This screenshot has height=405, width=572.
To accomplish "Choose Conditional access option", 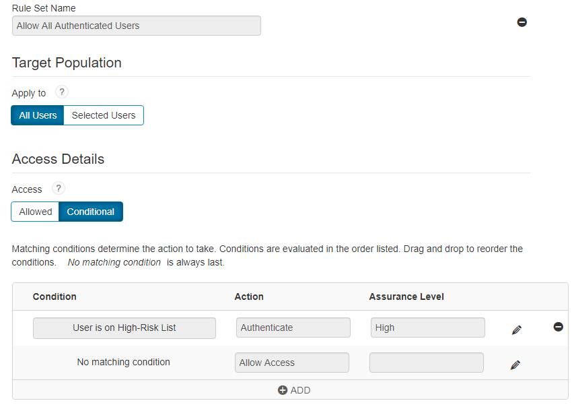I will 90,212.
